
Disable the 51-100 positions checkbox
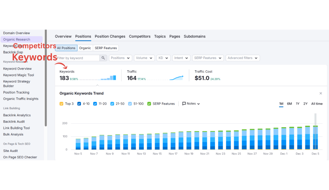(130, 103)
